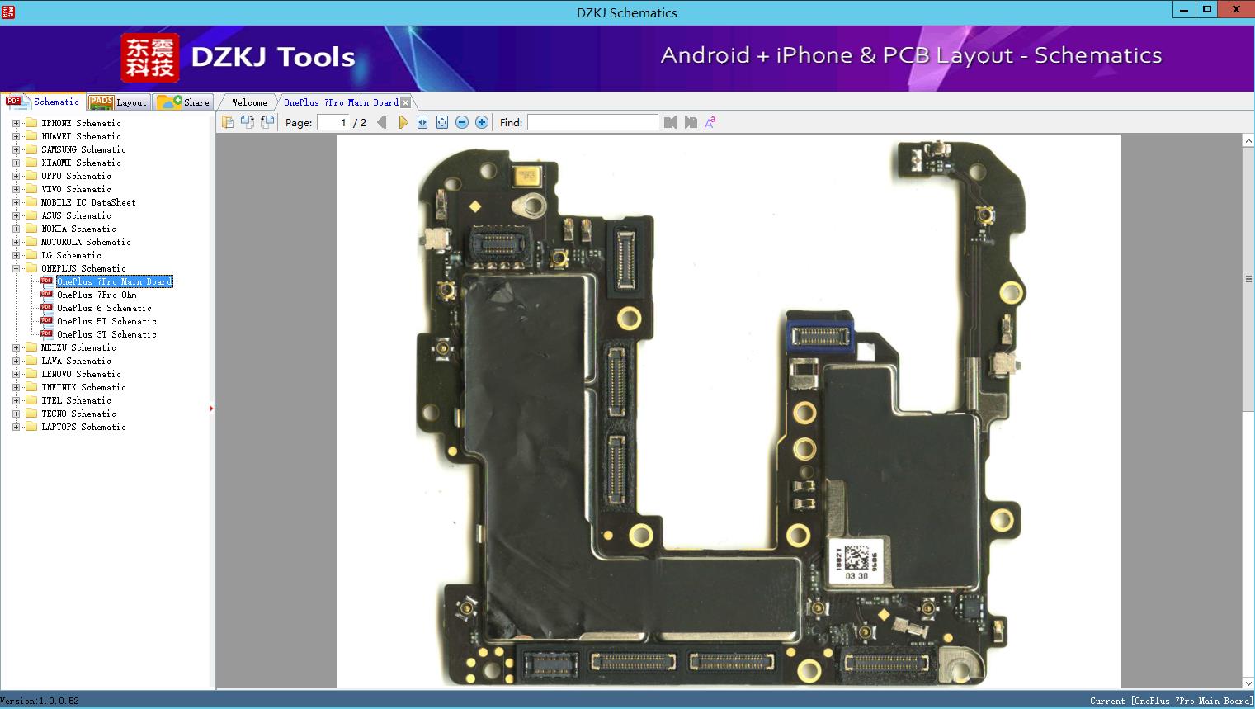
Task: Fit the page to width
Action: click(422, 122)
